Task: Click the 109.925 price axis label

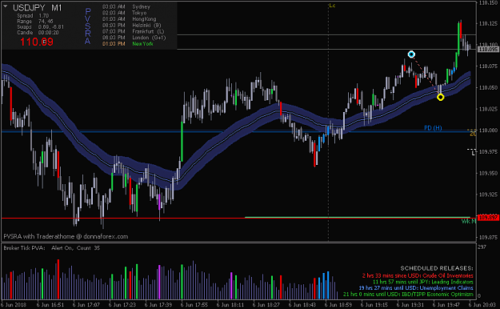Action: tap(488, 194)
